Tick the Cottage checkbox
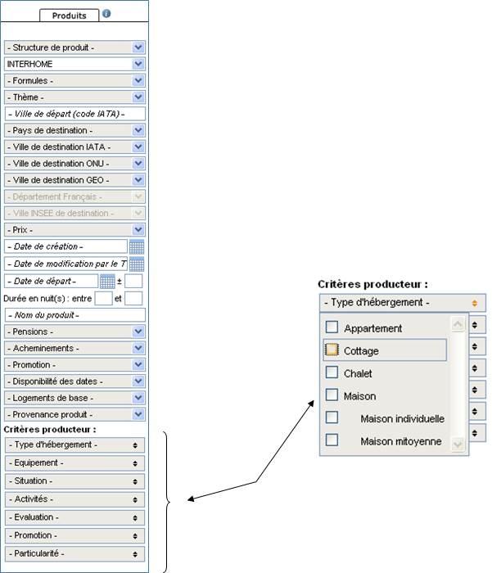The image size is (492, 573). click(x=332, y=350)
